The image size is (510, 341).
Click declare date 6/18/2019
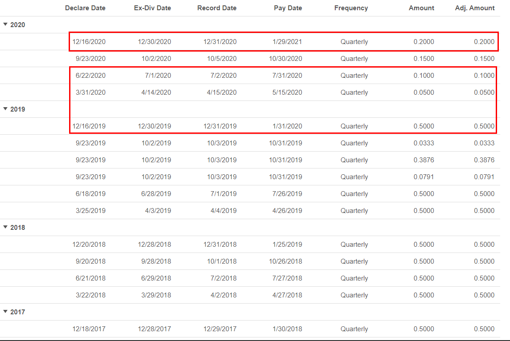point(91,193)
